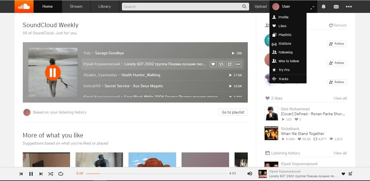Select Tracks from user menu

coord(288,79)
